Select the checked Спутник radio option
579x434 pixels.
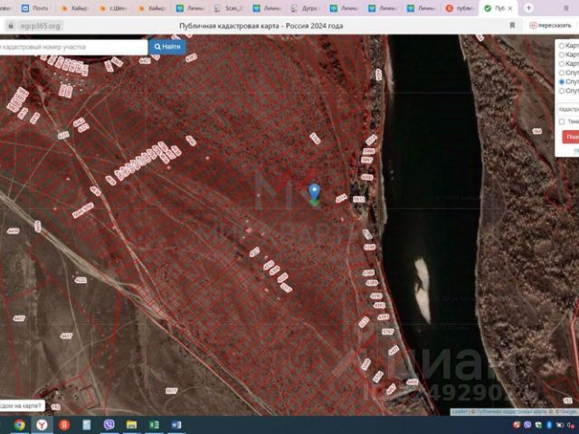coord(562,81)
